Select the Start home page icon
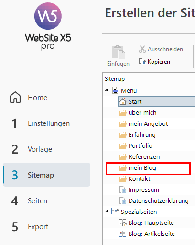Viewport: 195px width, 245px height. pyautogui.click(x=123, y=101)
